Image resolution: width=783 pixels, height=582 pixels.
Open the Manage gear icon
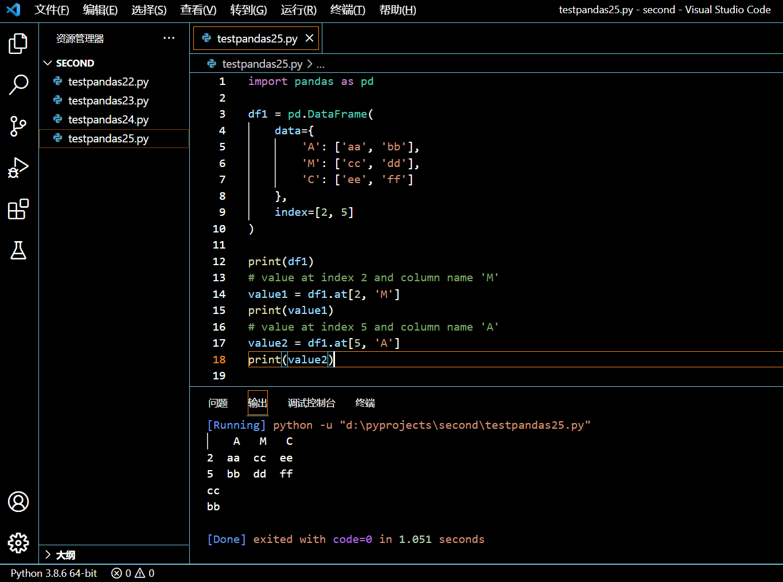pos(18,543)
